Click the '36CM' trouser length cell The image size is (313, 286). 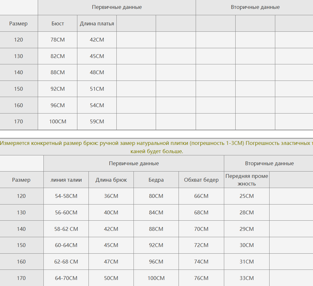(x=111, y=196)
